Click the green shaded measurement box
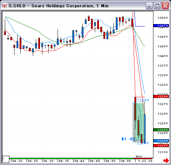Screen dimensions: 171x165 pyautogui.click(x=139, y=122)
